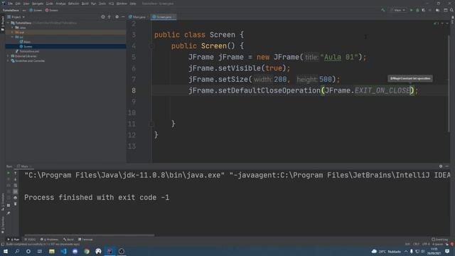This screenshot has height=256, width=455.
Task: Click the pin tab icon in Run panel
Action: pos(9,213)
